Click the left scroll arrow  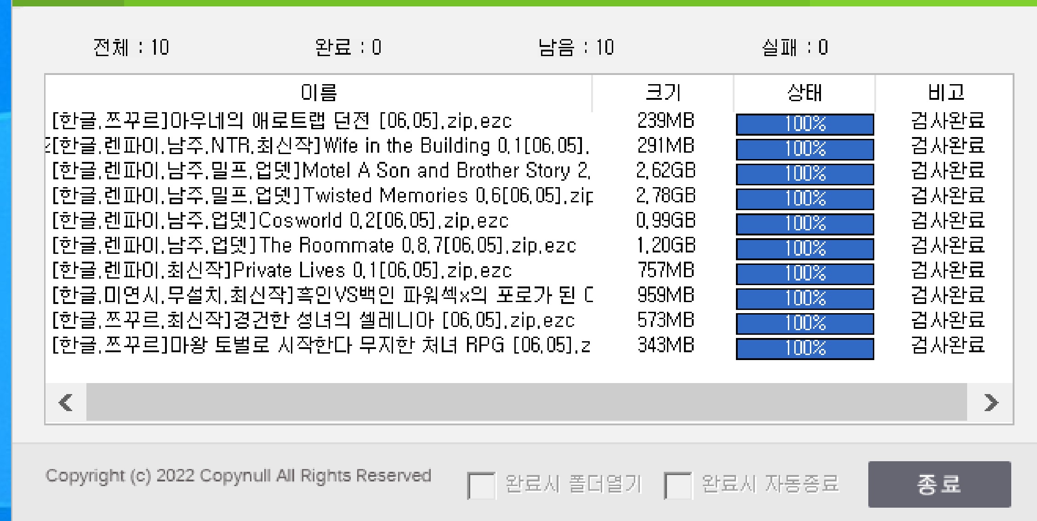tap(65, 401)
